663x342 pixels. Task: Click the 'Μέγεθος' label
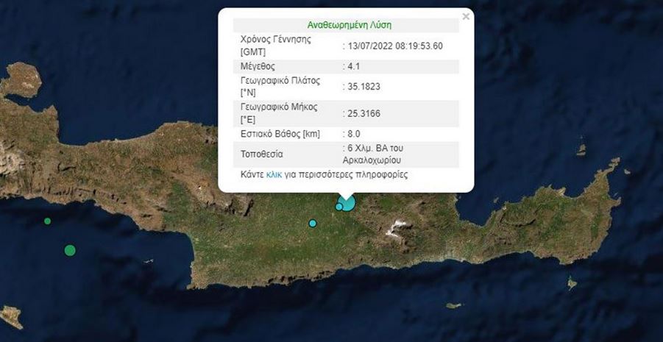tap(258, 66)
